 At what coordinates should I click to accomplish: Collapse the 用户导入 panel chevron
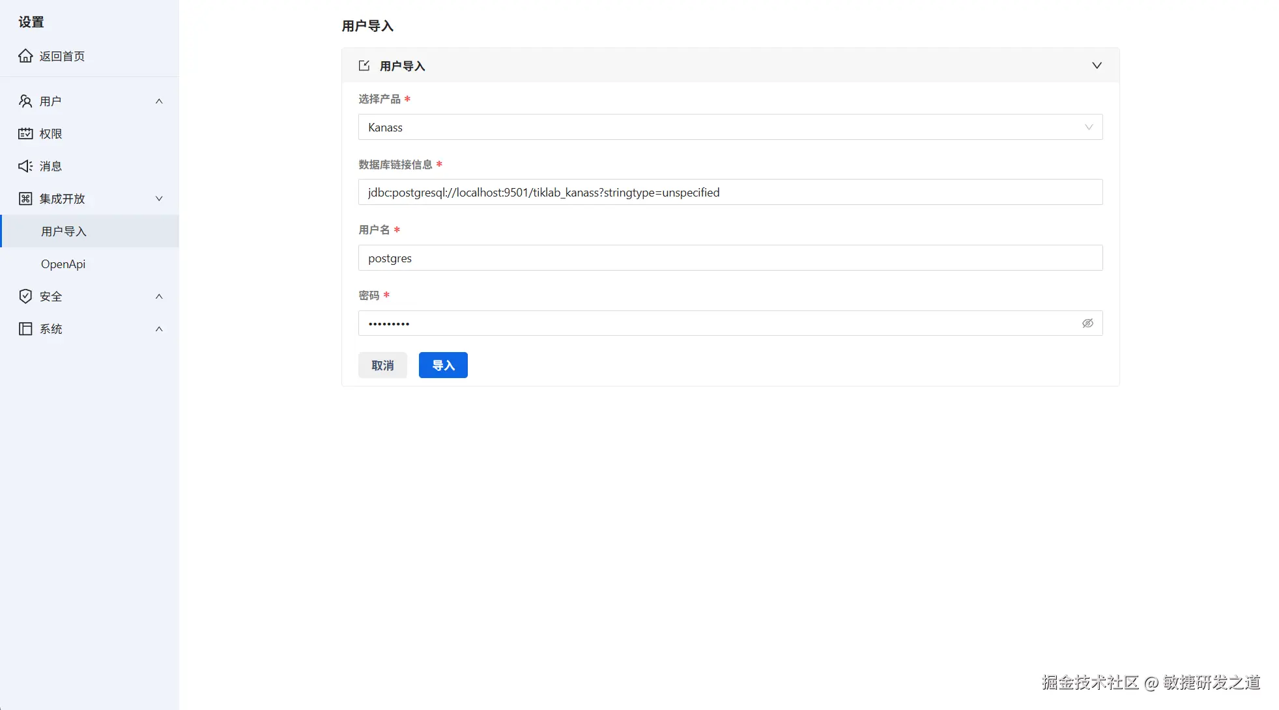click(1097, 66)
